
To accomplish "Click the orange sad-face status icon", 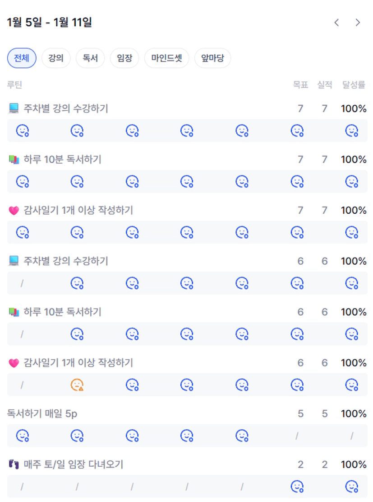I will pyautogui.click(x=77, y=385).
